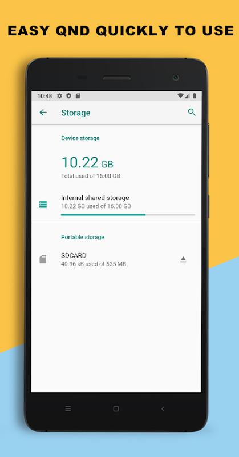Tap the back arrow in the Storage header
This screenshot has height=457, width=239.
[x=43, y=112]
